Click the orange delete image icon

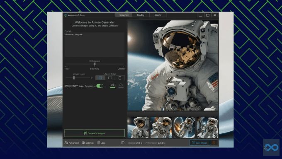[214, 143]
